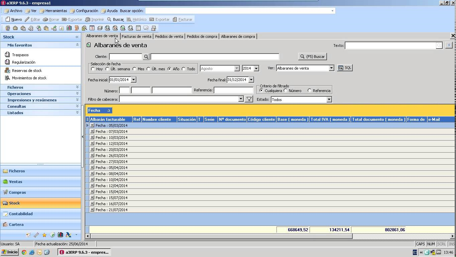Select the Todo date radio button
Screen dimensions: 456x257
click(x=184, y=69)
